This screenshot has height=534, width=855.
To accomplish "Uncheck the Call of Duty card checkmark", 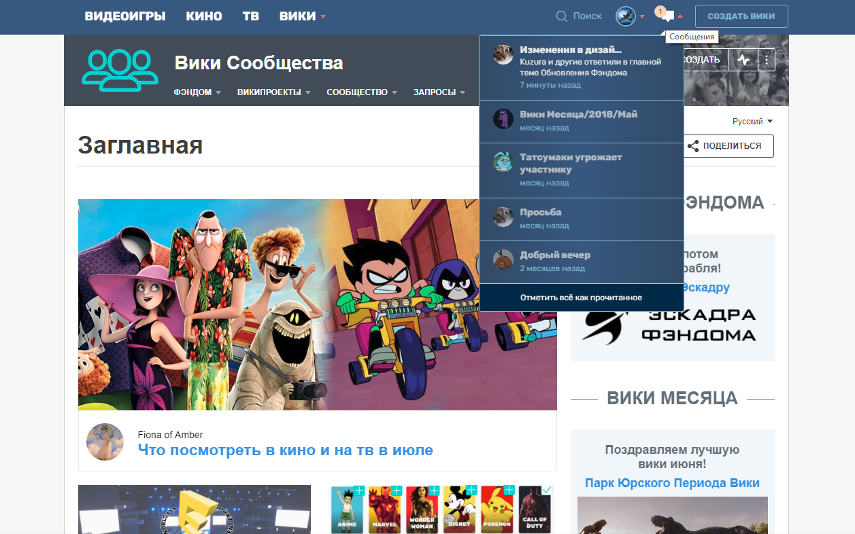I will tap(546, 490).
